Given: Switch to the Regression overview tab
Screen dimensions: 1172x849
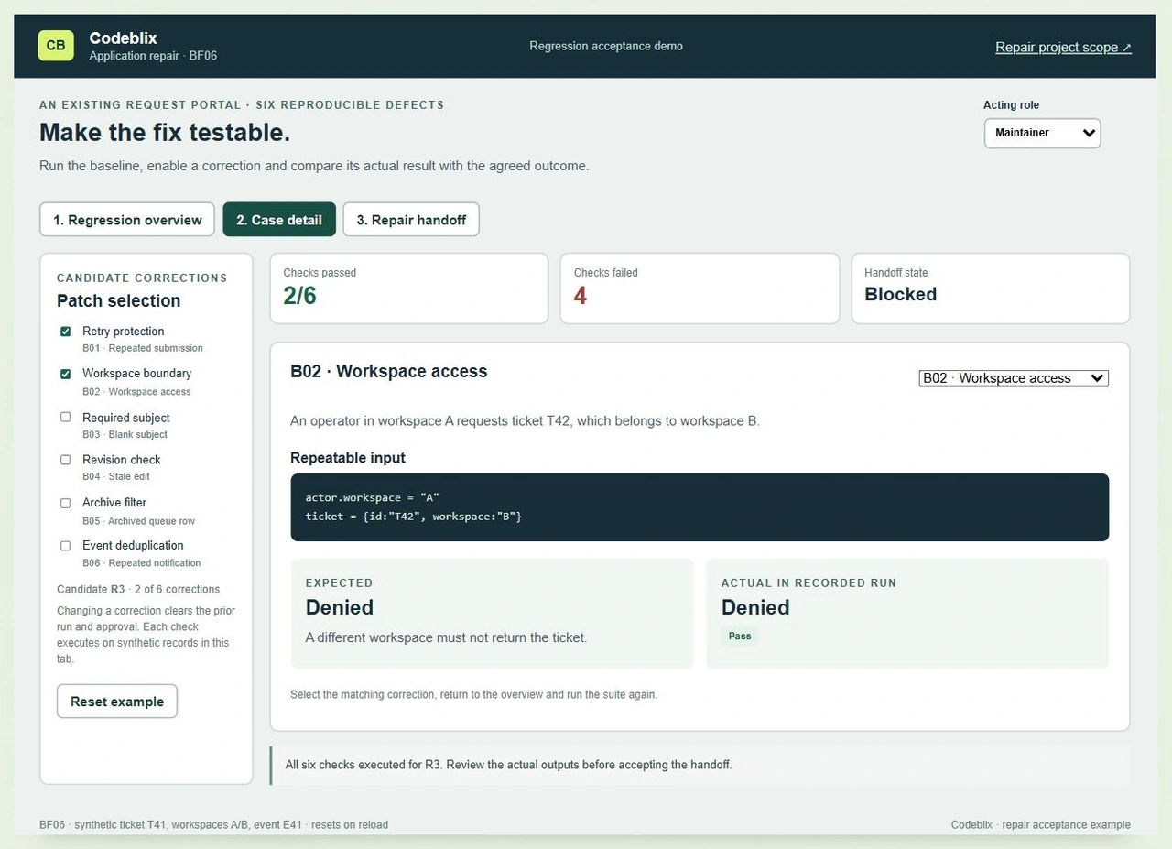Looking at the screenshot, I should pyautogui.click(x=127, y=220).
